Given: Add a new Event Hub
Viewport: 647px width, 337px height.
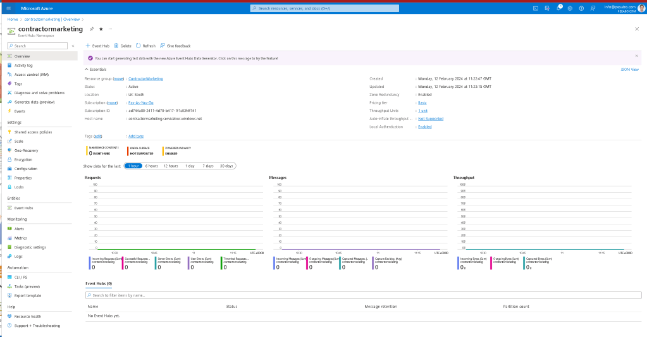Looking at the screenshot, I should pyautogui.click(x=97, y=46).
